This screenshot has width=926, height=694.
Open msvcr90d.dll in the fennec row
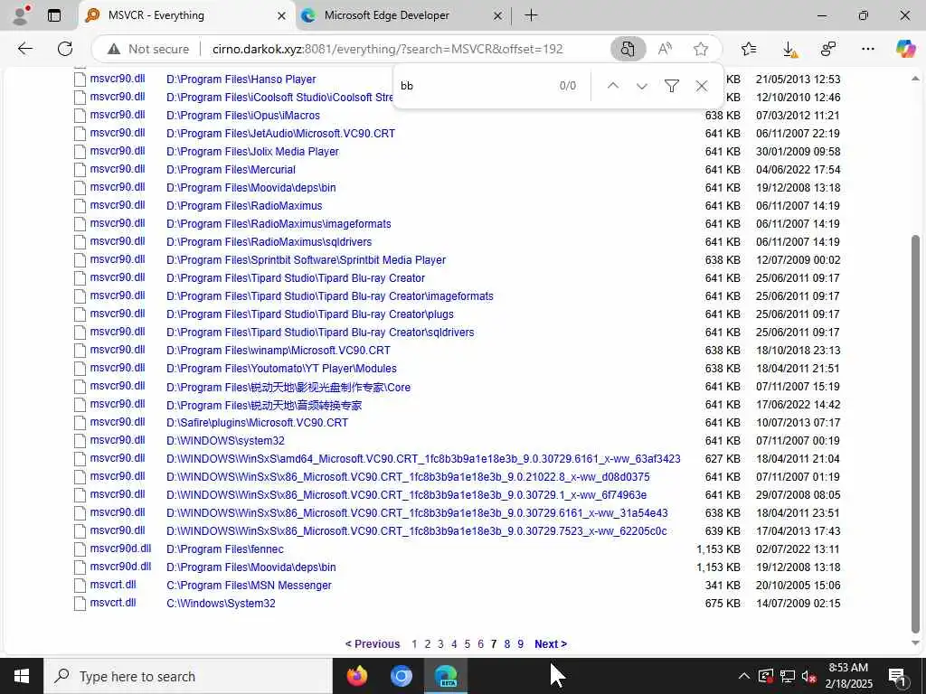(120, 549)
